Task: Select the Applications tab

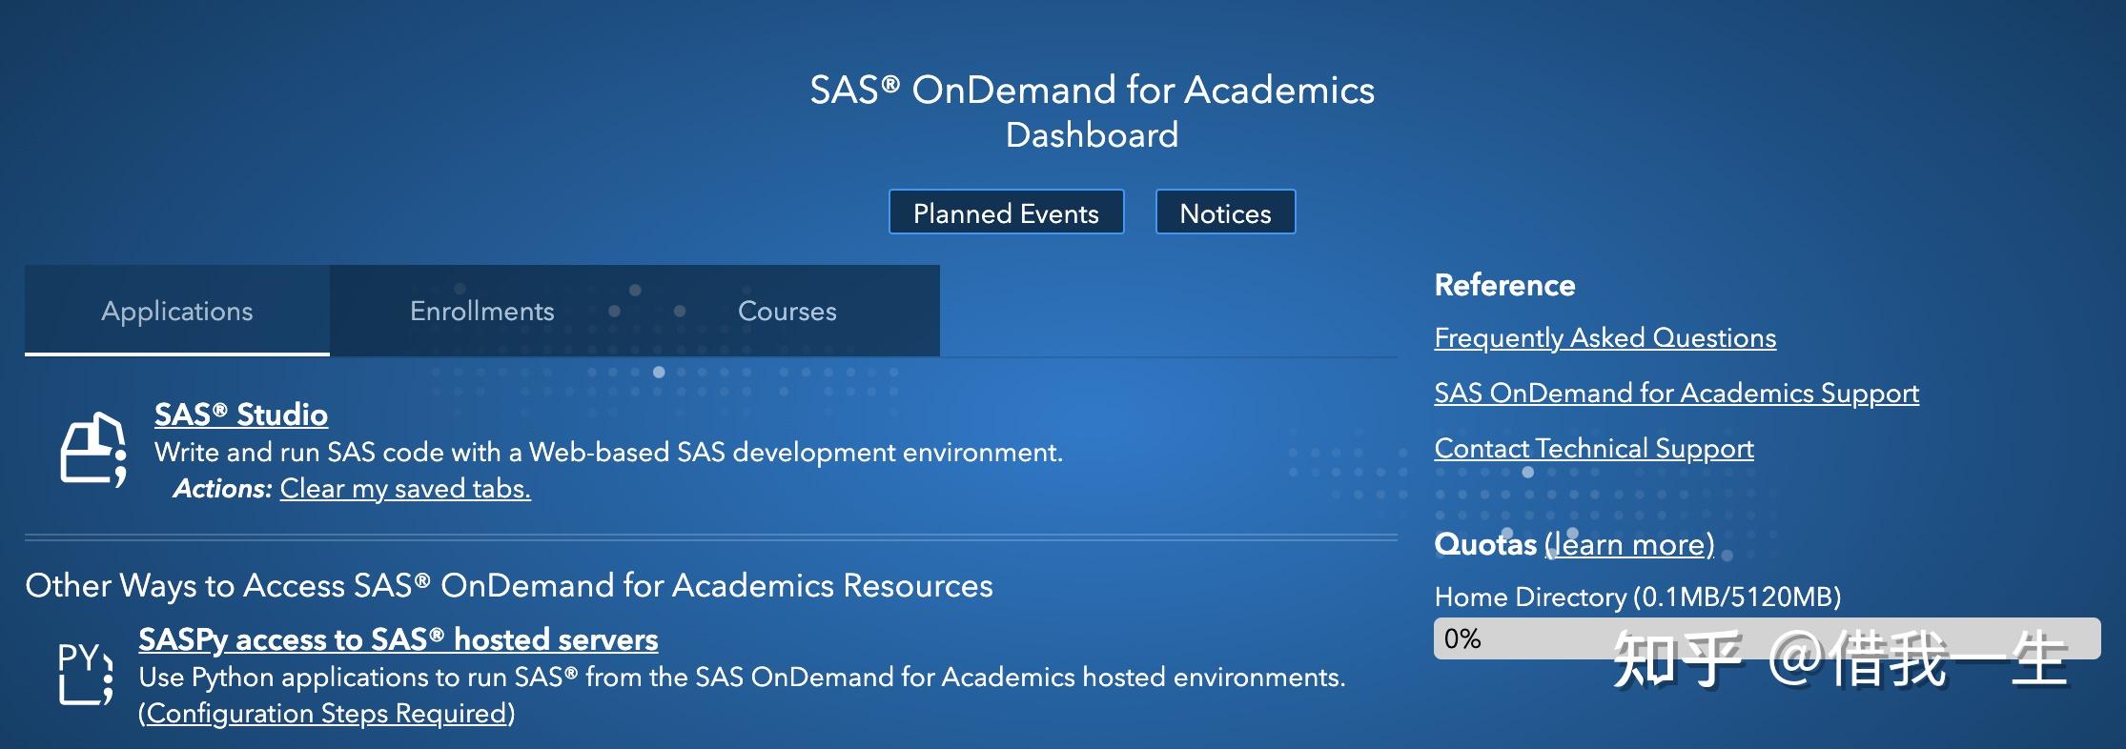Action: tap(177, 311)
